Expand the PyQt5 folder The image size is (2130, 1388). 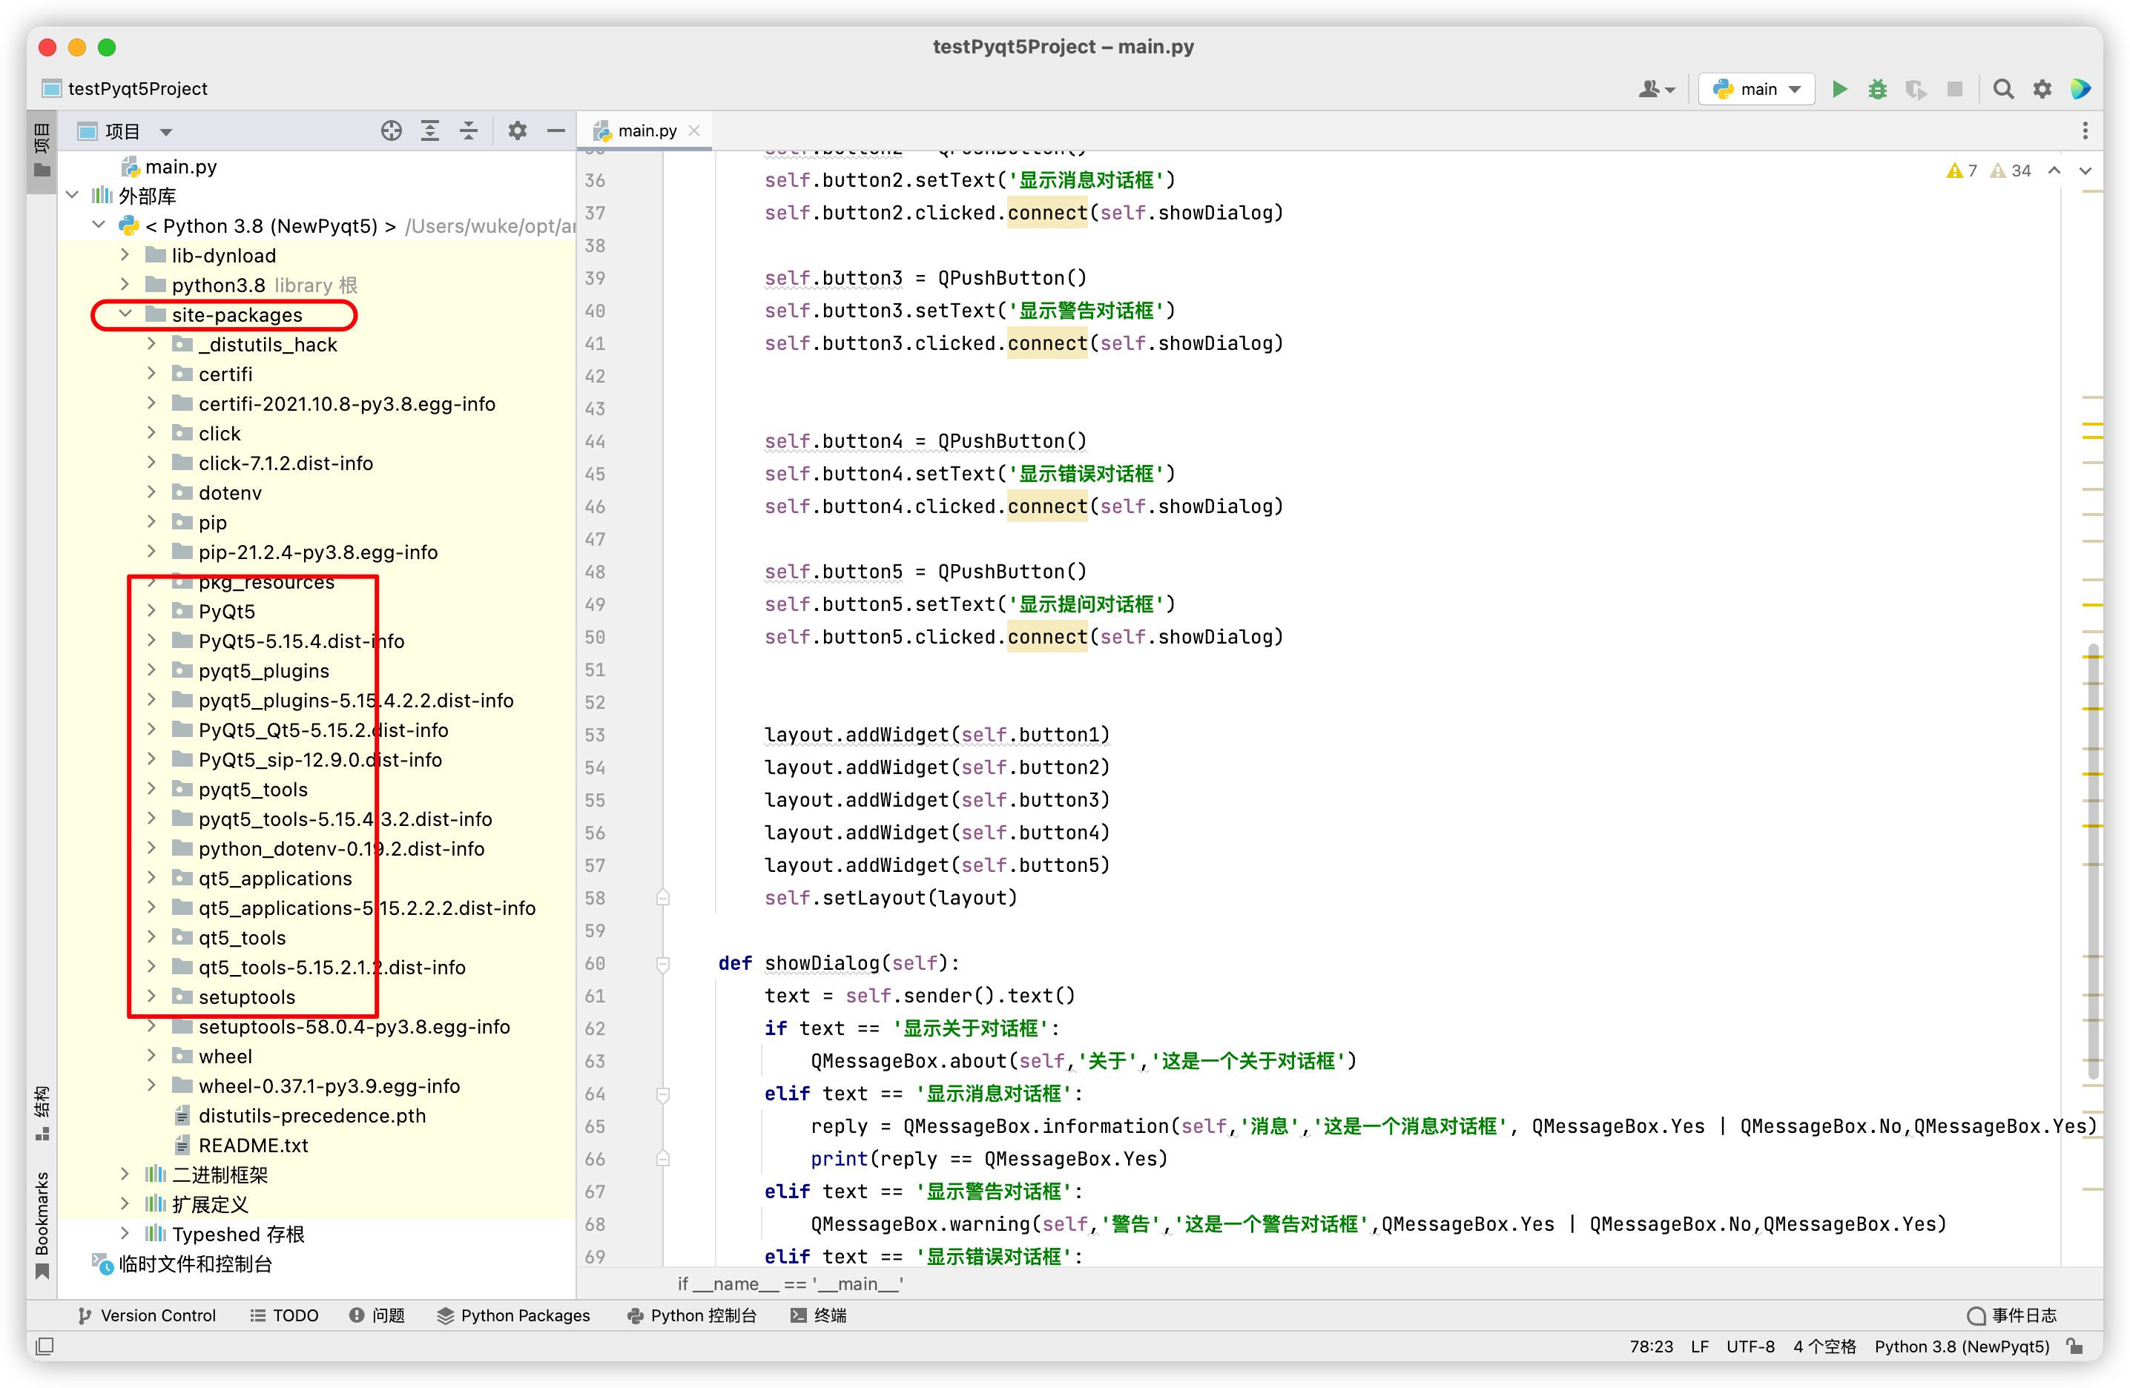[x=151, y=611]
